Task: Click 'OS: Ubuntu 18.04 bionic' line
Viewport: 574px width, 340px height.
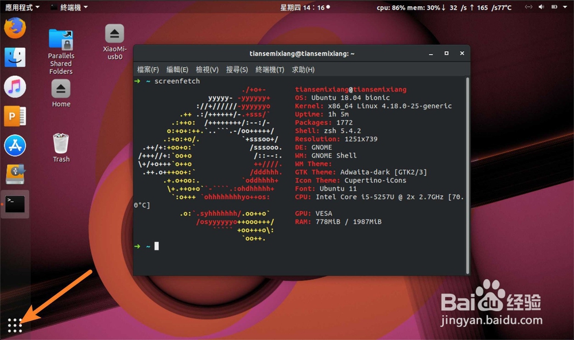Action: (342, 98)
